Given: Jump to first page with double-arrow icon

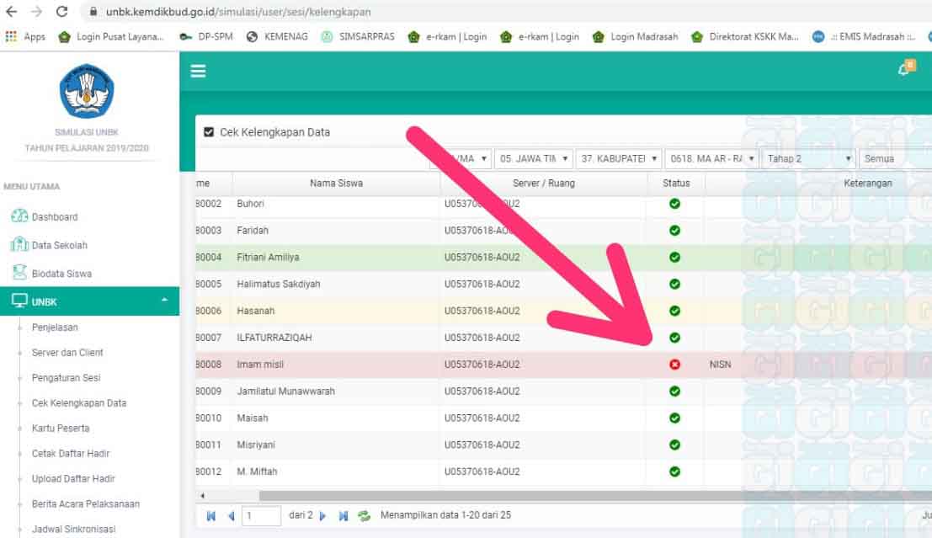Looking at the screenshot, I should [212, 514].
